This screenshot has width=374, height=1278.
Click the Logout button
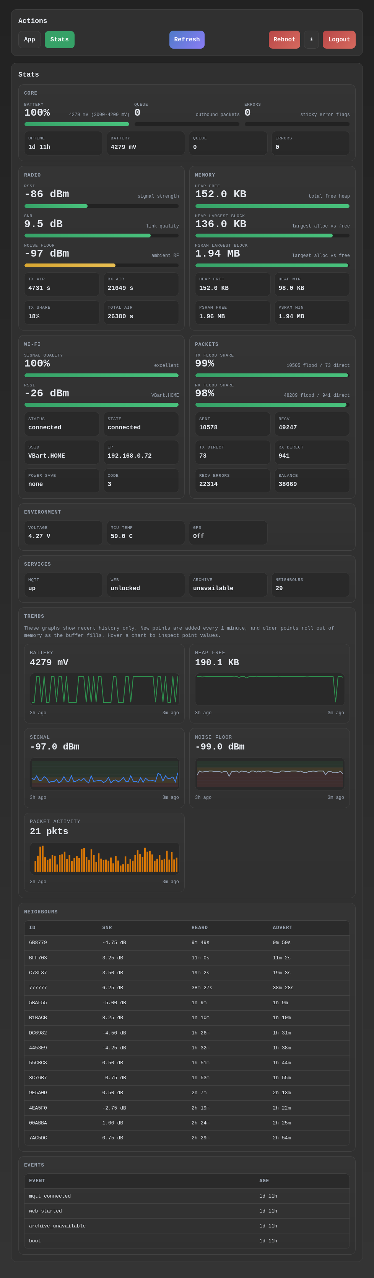click(x=339, y=40)
